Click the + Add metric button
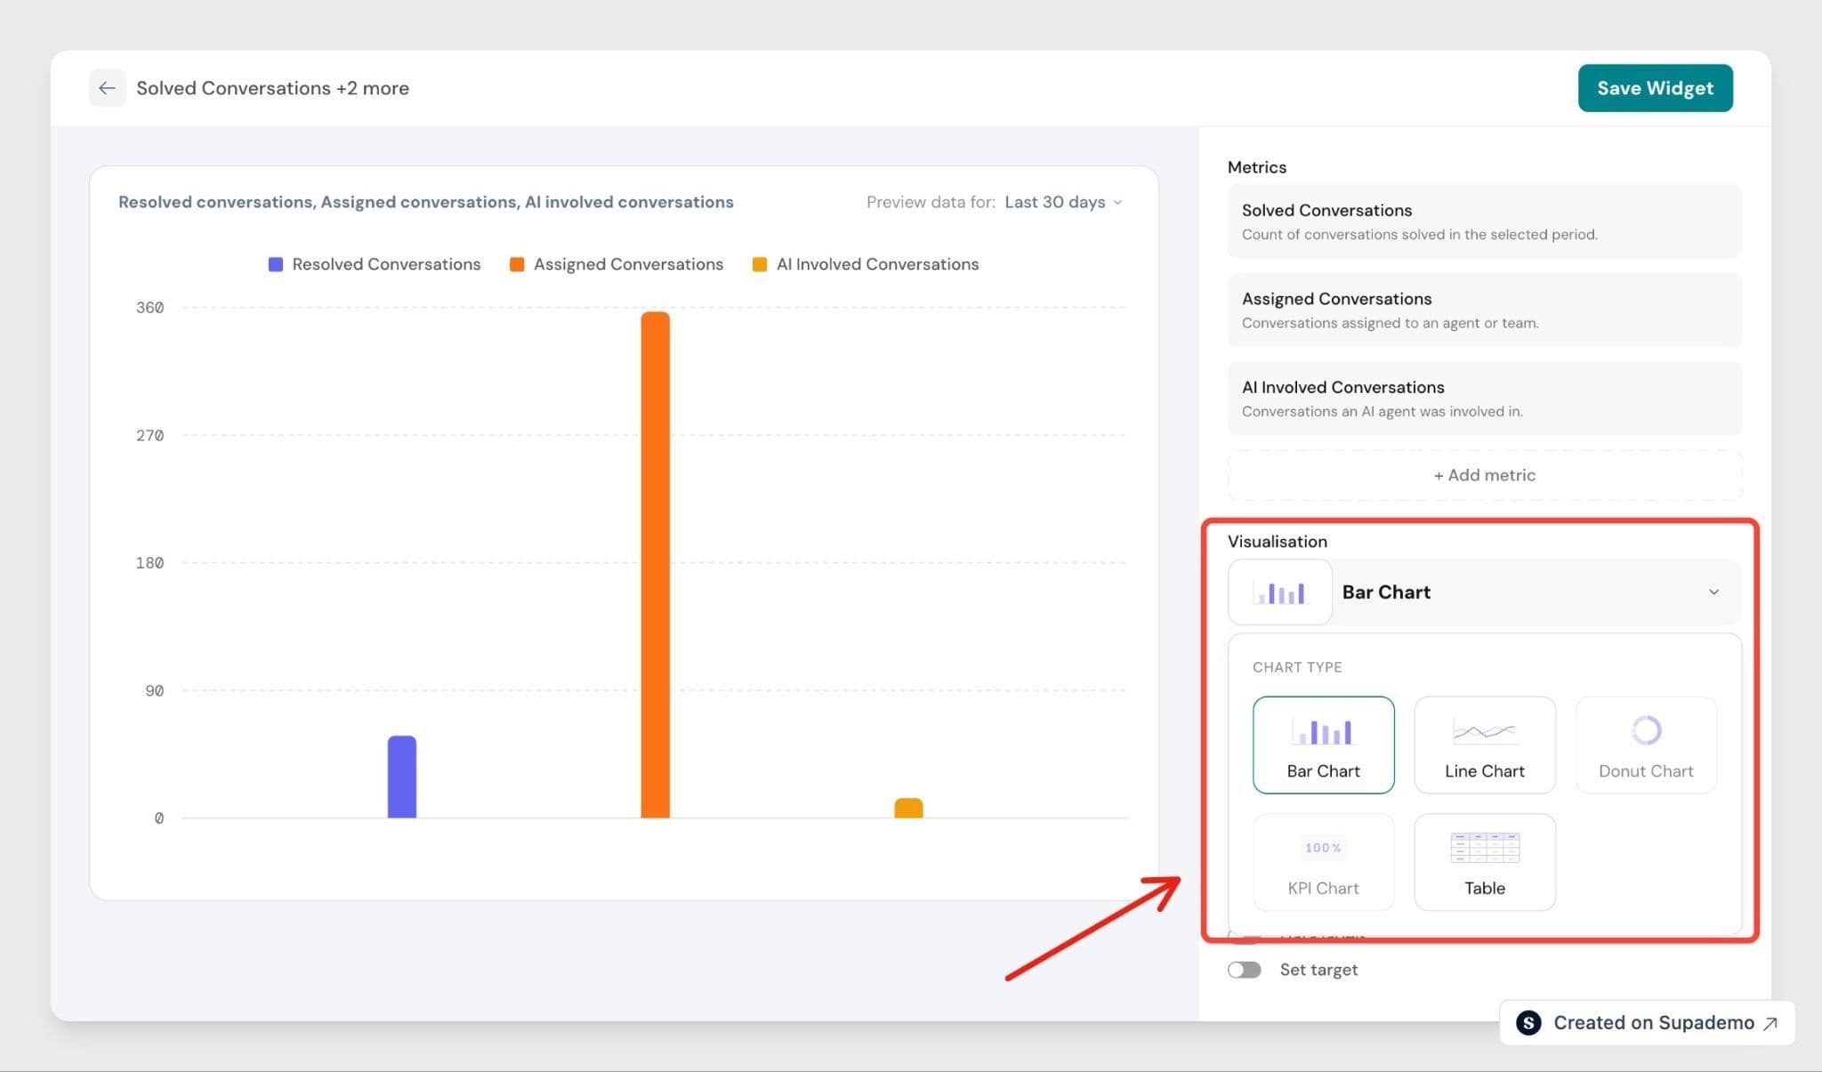Viewport: 1822px width, 1072px height. pyautogui.click(x=1485, y=475)
